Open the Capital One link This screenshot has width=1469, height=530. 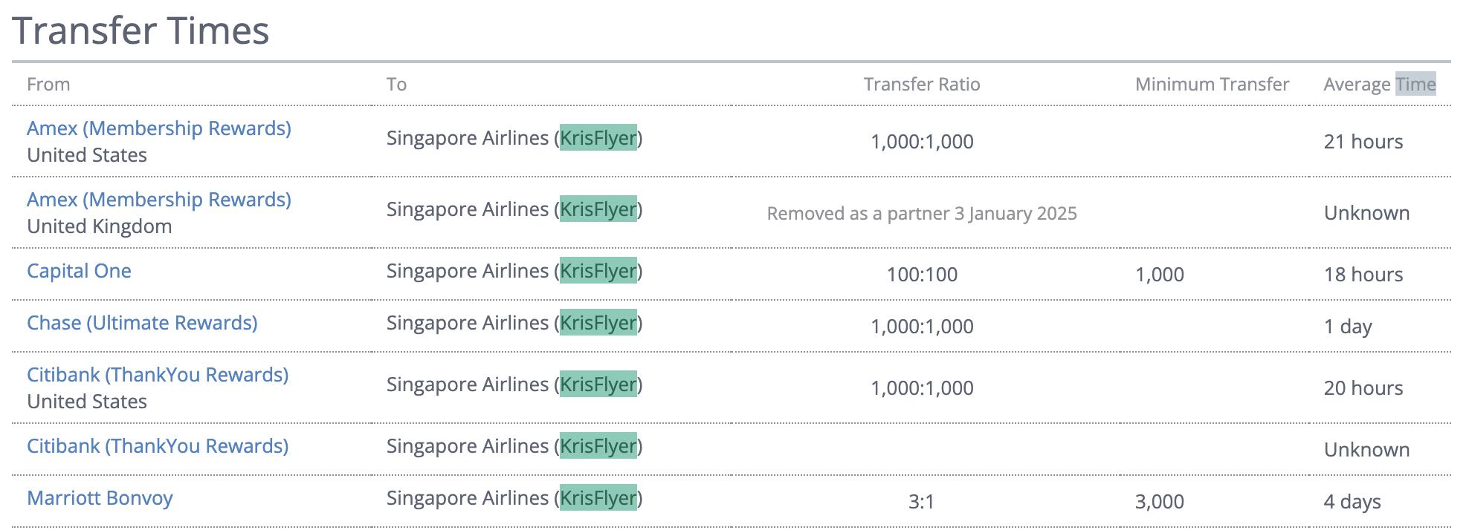tap(79, 271)
